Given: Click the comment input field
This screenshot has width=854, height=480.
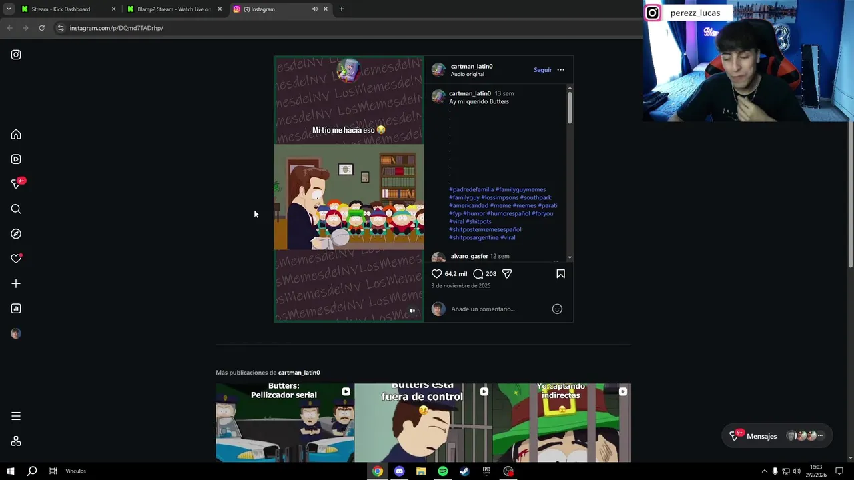Looking at the screenshot, I should [497, 309].
